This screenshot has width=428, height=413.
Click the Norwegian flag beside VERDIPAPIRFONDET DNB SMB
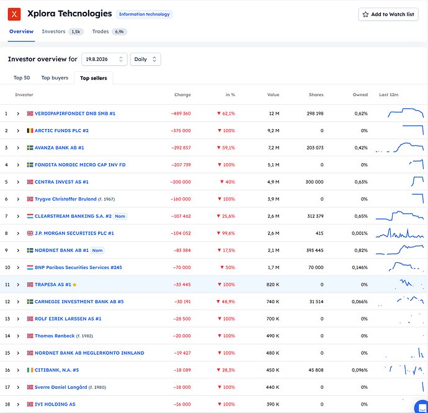click(30, 113)
